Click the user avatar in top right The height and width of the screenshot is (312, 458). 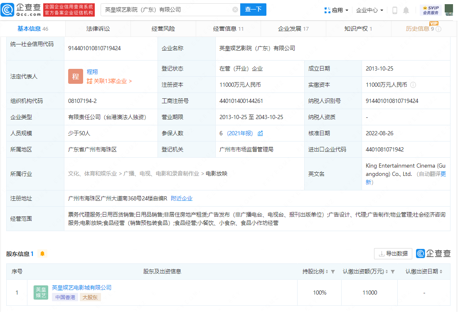pyautogui.click(x=449, y=10)
